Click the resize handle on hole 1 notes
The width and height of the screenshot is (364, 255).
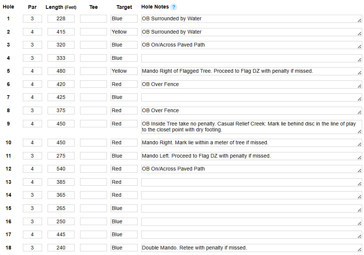point(359,20)
